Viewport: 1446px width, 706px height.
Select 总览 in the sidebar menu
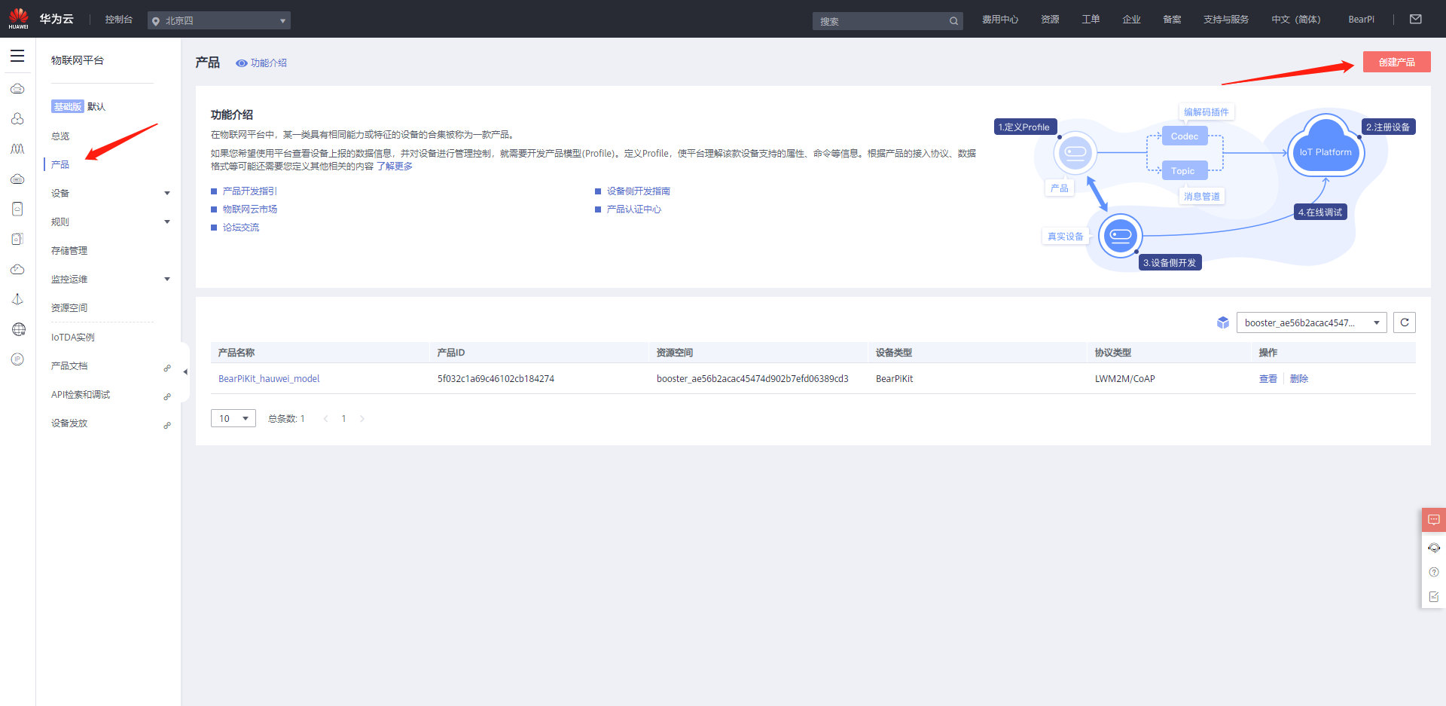[60, 136]
